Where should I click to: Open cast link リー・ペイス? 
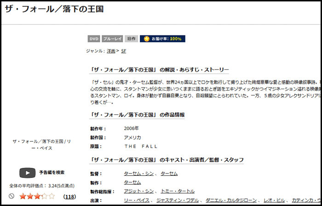(137, 200)
